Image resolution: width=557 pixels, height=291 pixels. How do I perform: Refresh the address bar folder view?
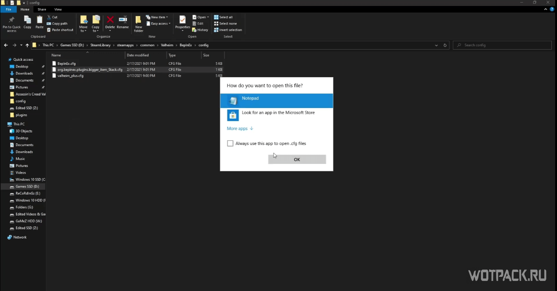[x=445, y=45]
